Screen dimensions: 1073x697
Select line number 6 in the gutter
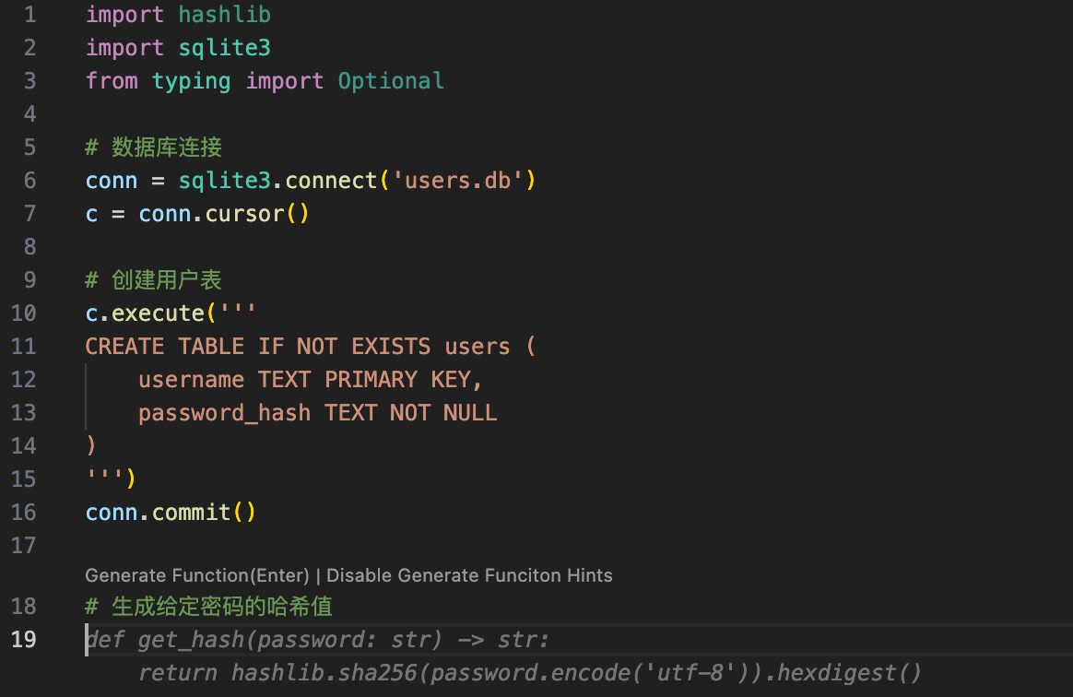click(x=29, y=181)
